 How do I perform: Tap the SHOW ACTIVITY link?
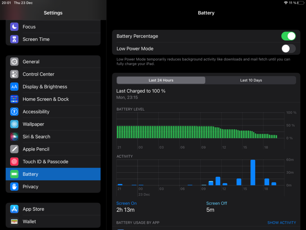pos(281,223)
